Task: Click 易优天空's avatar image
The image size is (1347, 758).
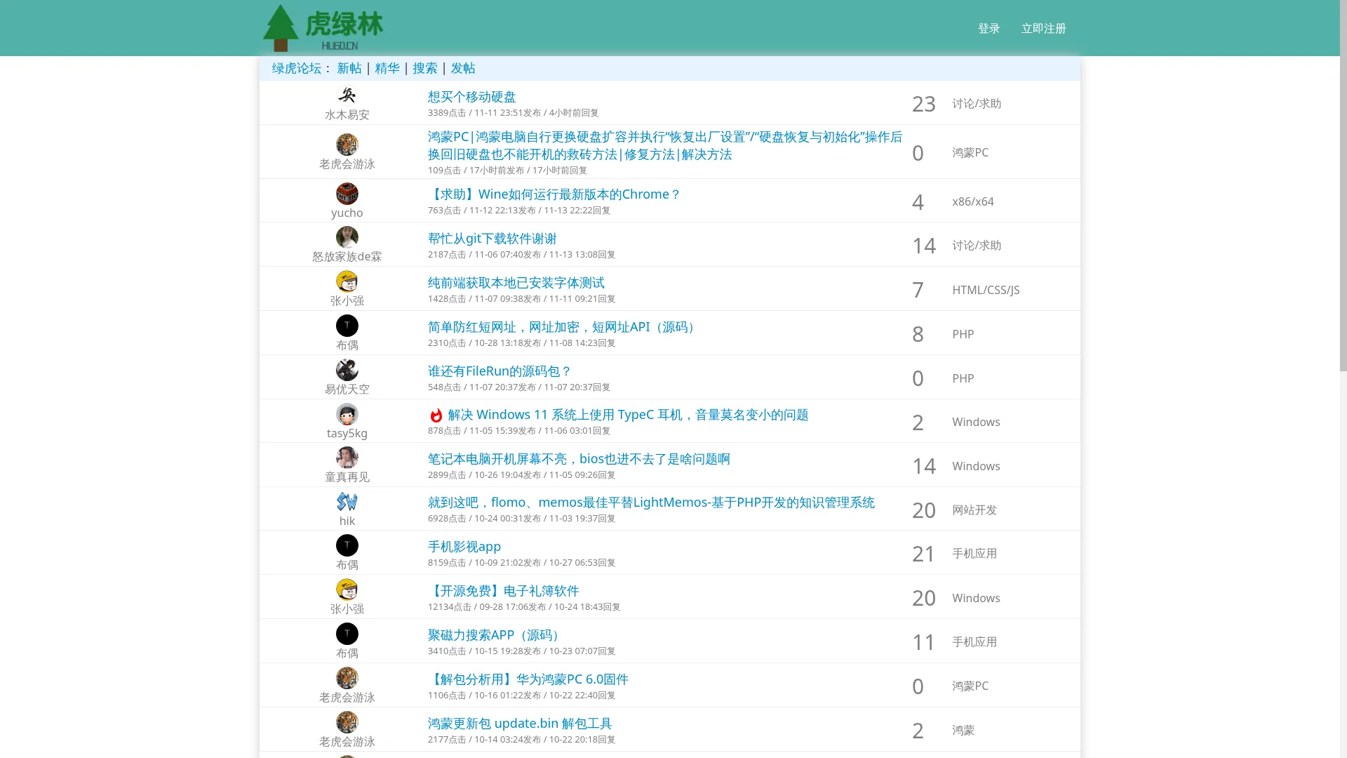Action: point(347,370)
